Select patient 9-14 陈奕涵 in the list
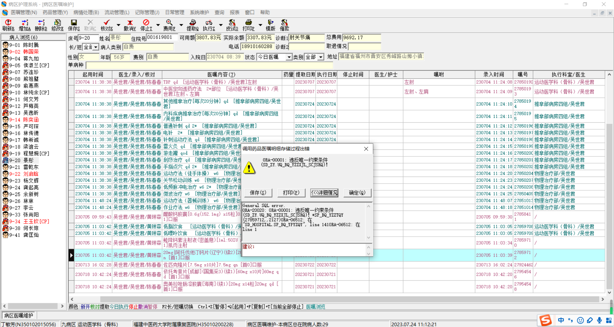Image resolution: width=614 pixels, height=327 pixels. point(24,120)
